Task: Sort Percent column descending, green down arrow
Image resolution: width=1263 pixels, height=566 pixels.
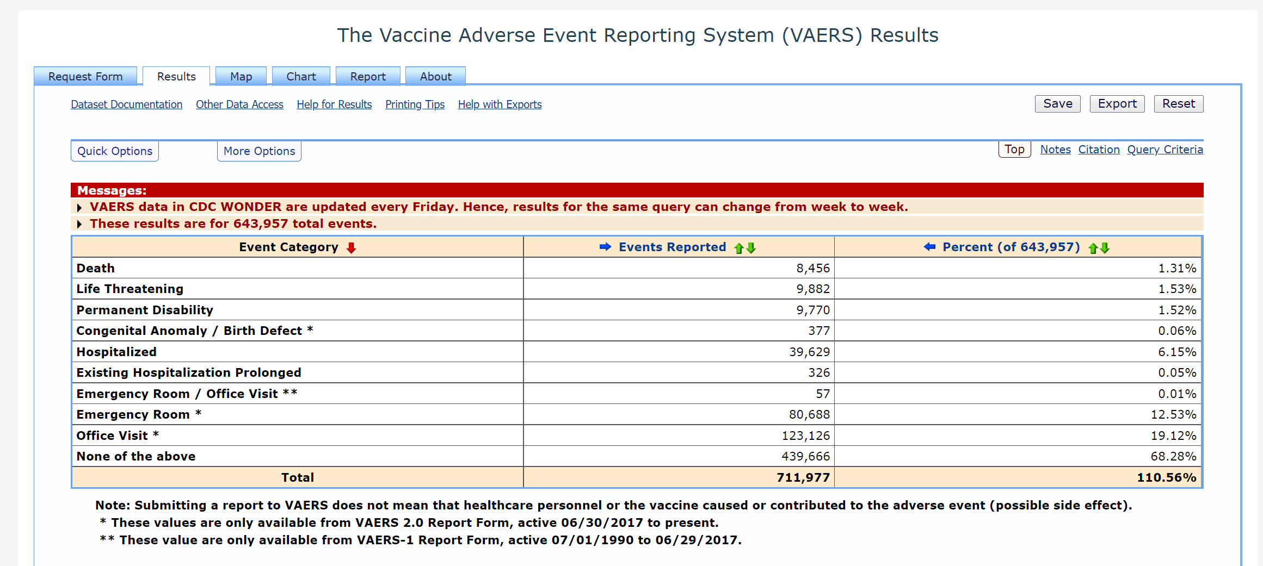Action: coord(1105,248)
